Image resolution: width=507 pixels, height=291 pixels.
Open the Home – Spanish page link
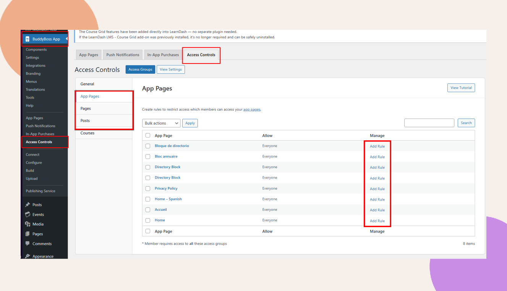coord(168,199)
